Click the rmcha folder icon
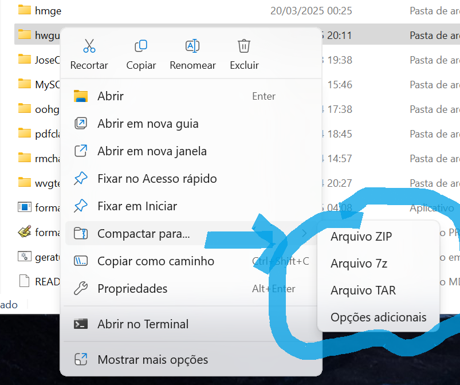This screenshot has width=460, height=385. click(25, 158)
